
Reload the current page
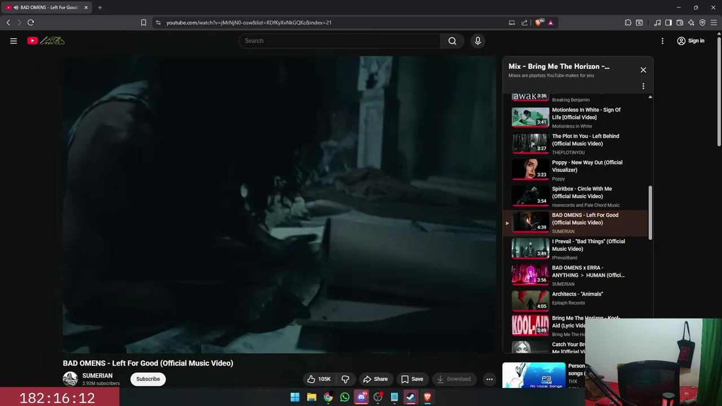click(30, 23)
